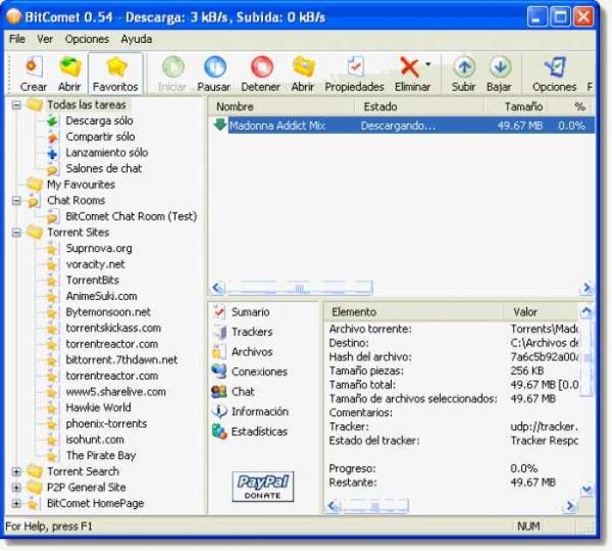Click the greyed Iniciar toolbar icon
The image size is (612, 551).
point(172,73)
